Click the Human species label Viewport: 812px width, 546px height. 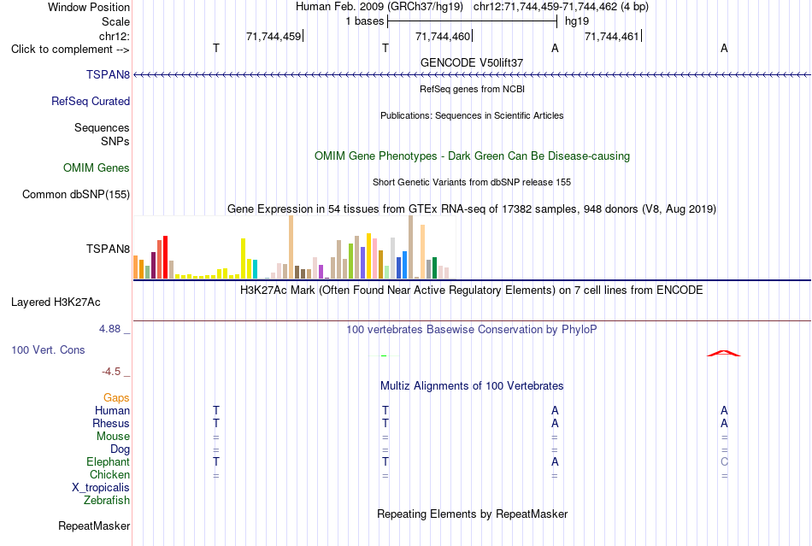click(112, 410)
